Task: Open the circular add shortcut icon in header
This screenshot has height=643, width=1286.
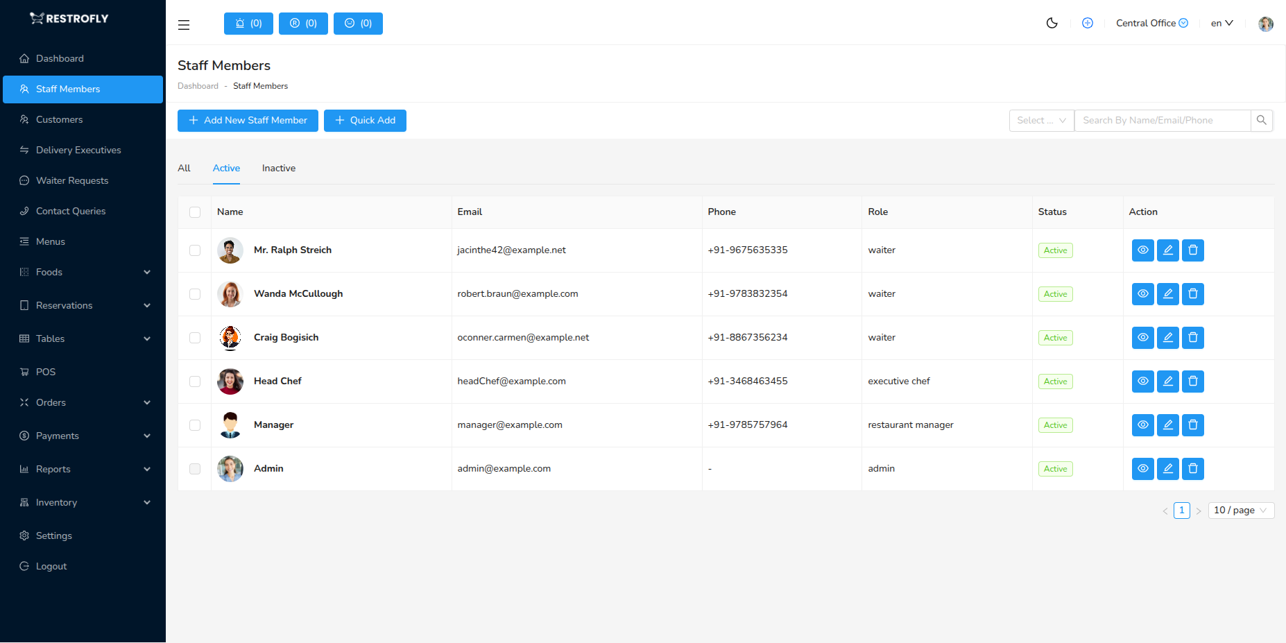Action: (1088, 23)
